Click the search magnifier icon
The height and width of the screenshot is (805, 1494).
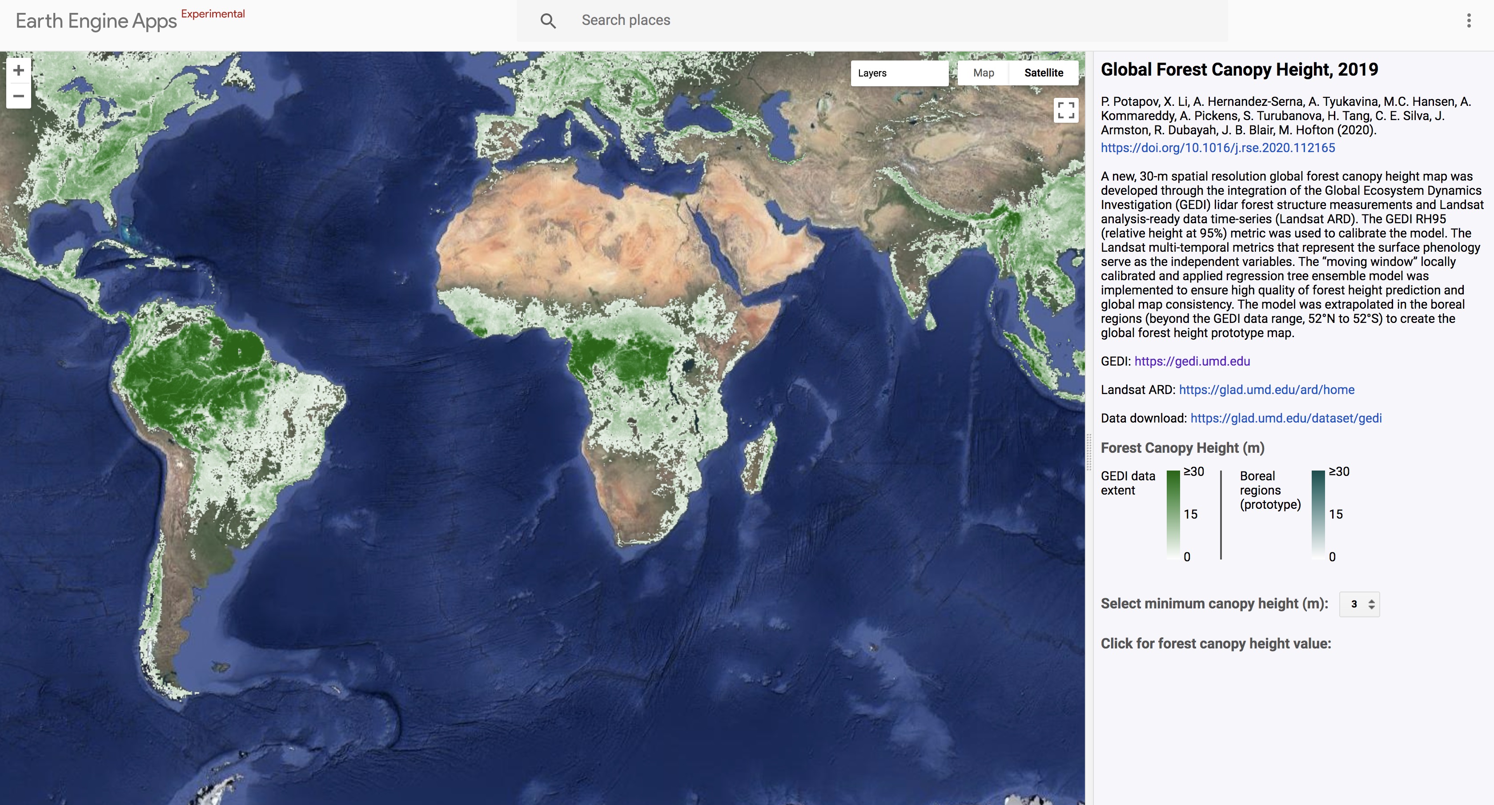pyautogui.click(x=547, y=21)
